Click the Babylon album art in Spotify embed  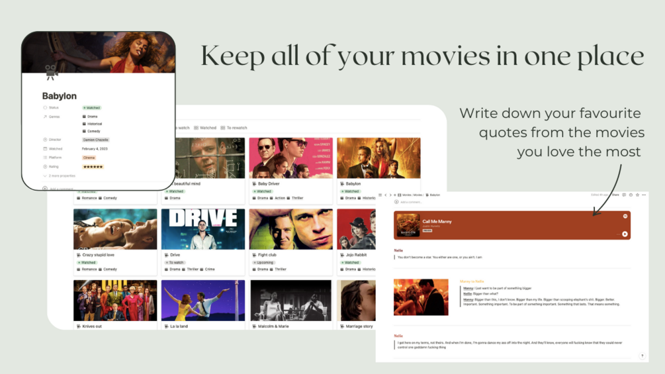point(408,225)
